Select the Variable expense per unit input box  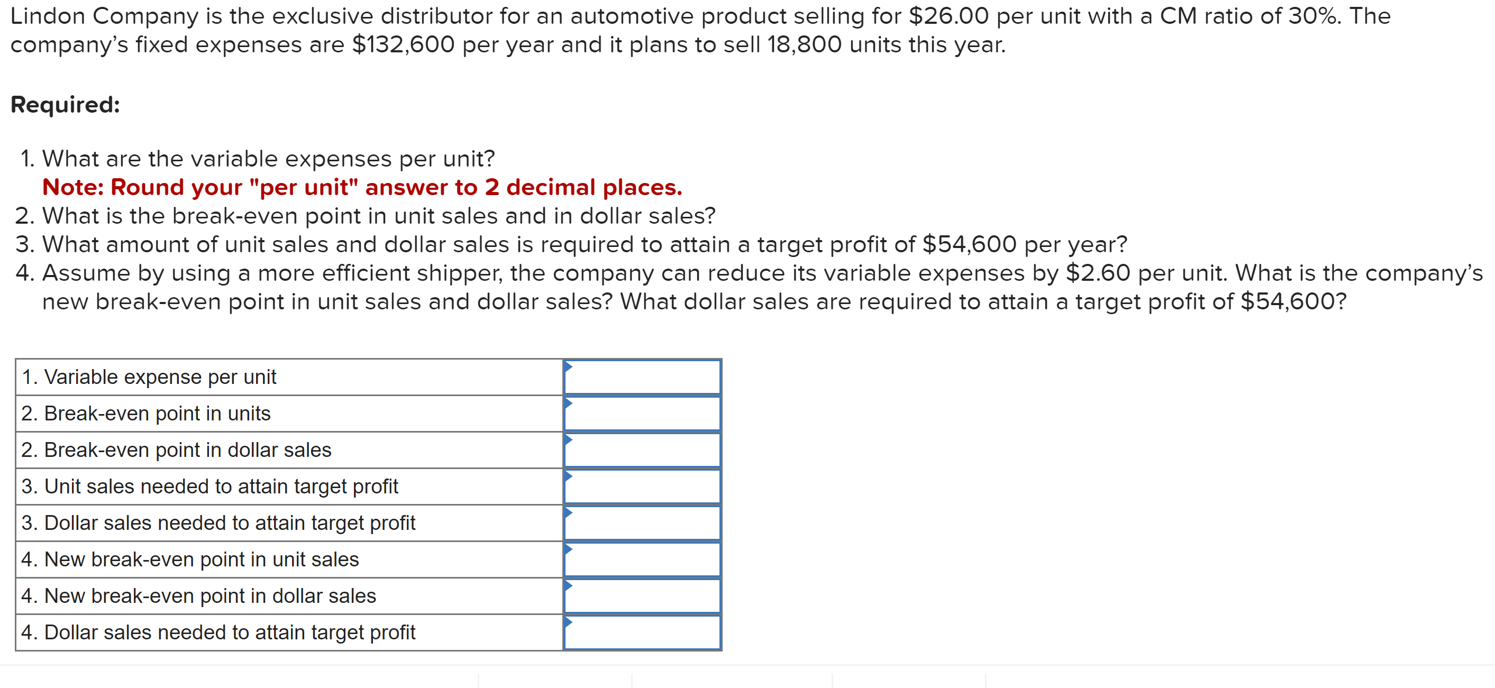click(x=641, y=377)
